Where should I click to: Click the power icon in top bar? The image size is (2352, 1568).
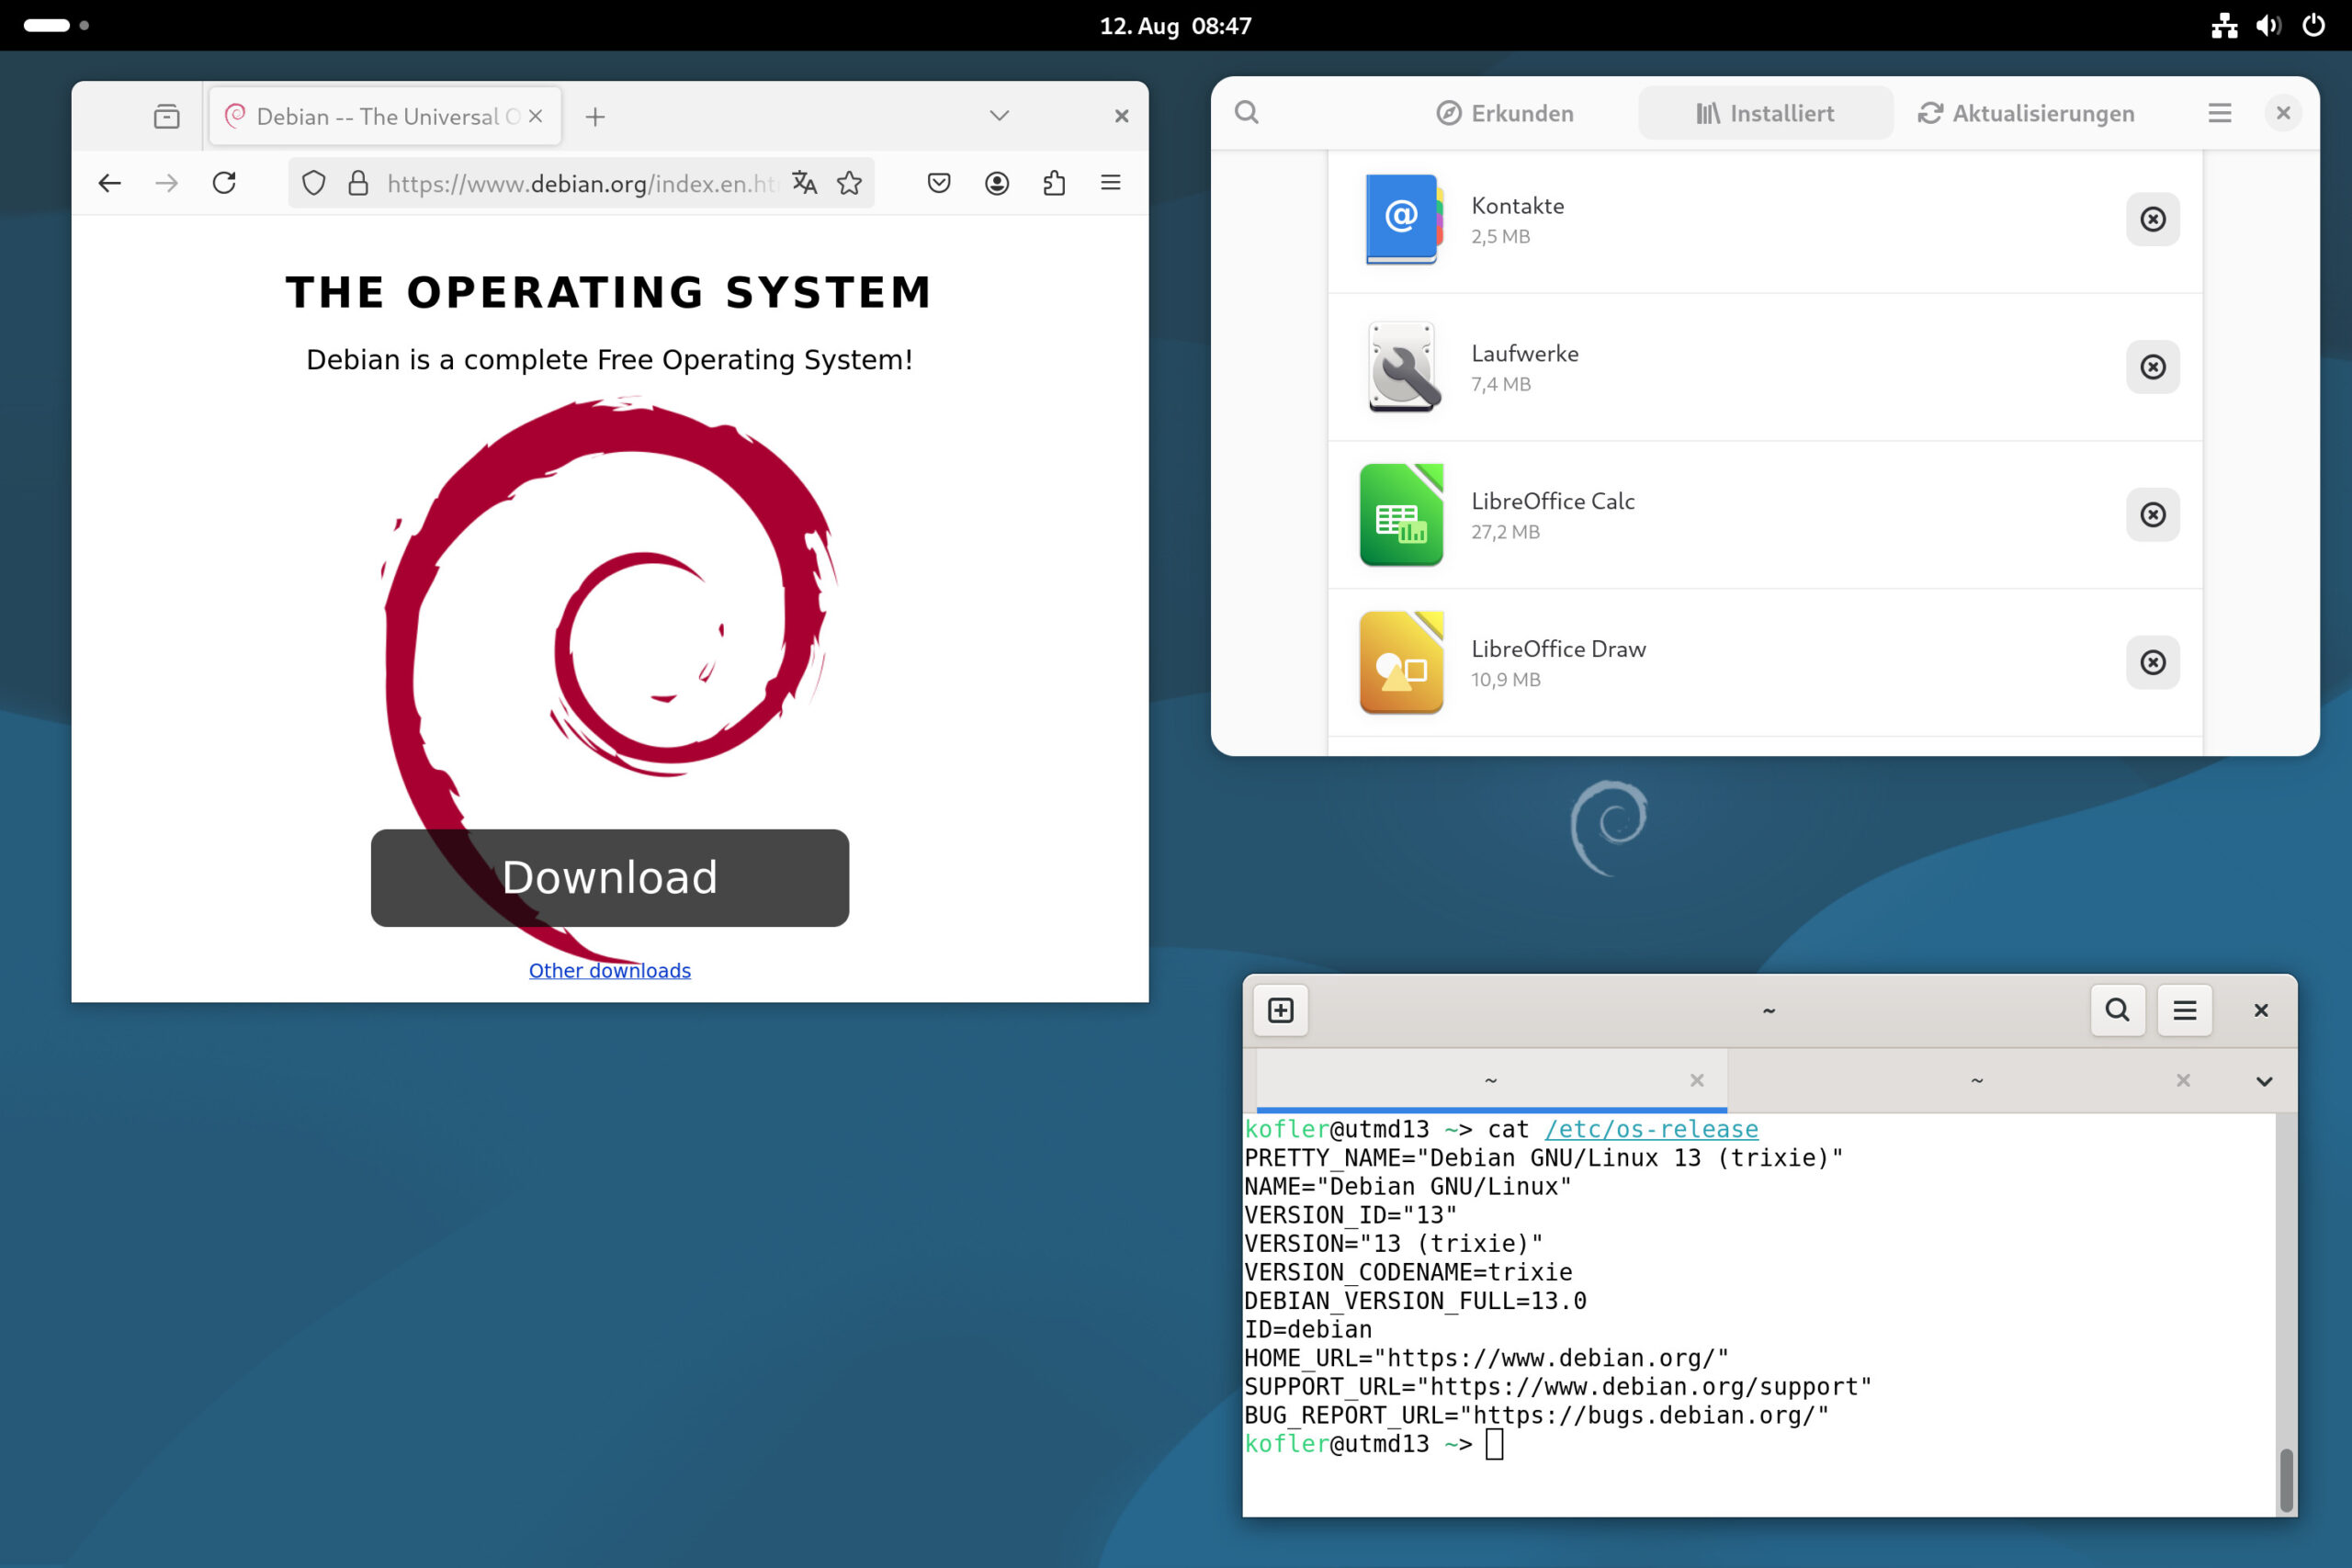(2314, 26)
